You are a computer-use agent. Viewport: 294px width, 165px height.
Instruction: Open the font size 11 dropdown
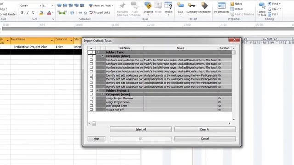click(x=52, y=5)
